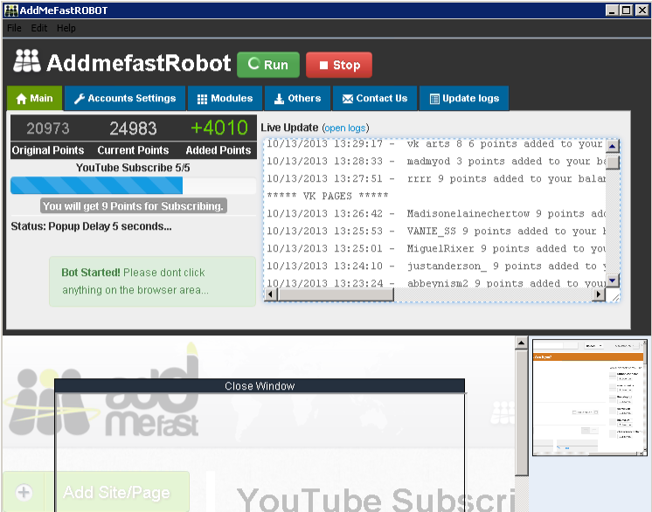Click the live update vertical scrollbar thumb

(x=612, y=163)
